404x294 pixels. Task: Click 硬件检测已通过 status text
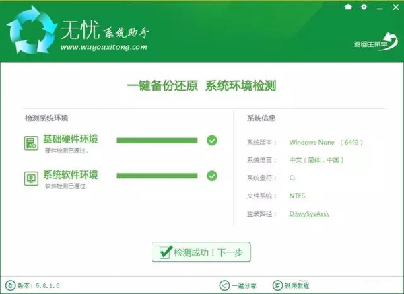[67, 151]
